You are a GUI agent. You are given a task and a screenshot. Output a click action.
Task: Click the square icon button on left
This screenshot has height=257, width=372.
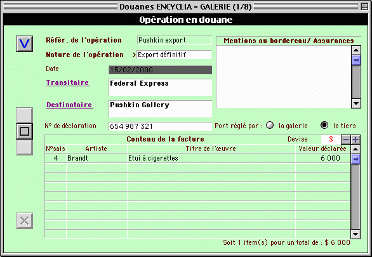[x=24, y=131]
